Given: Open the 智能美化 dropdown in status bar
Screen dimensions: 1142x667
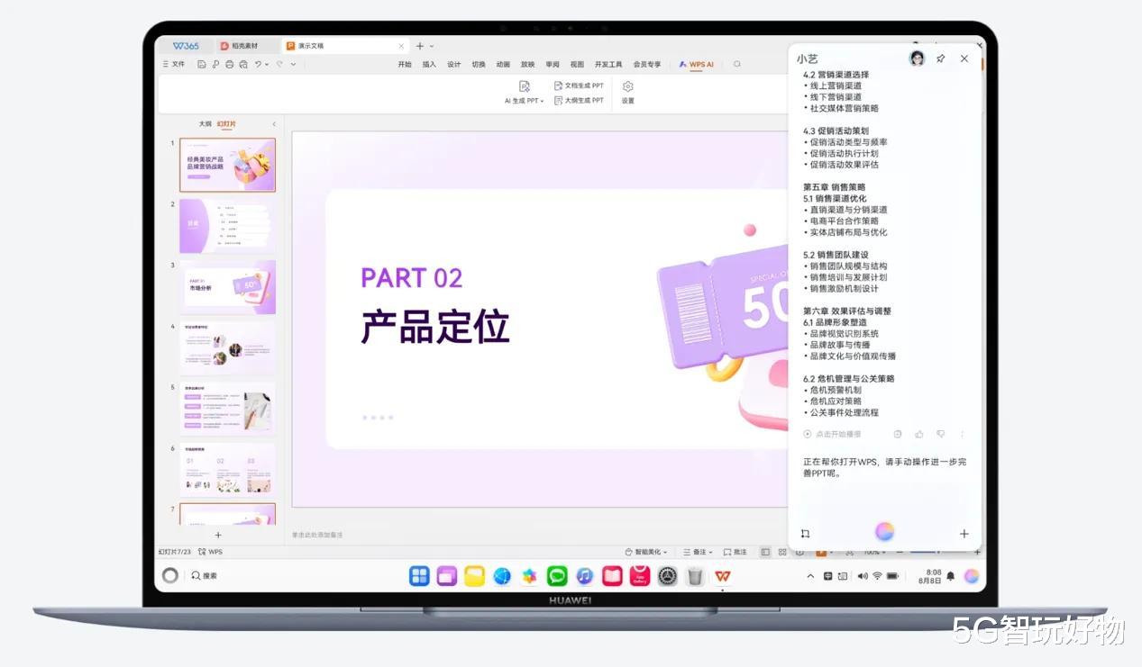Looking at the screenshot, I should 646,552.
